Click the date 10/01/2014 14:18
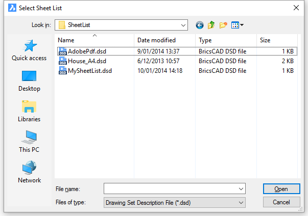Screen dimensions: 308x216 point(160,70)
